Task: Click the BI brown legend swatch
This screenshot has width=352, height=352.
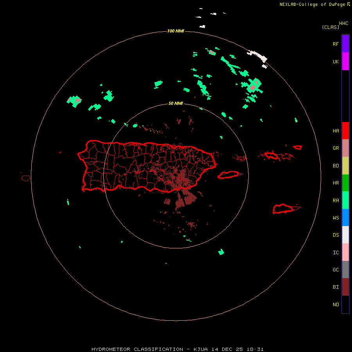Action: coord(345,287)
